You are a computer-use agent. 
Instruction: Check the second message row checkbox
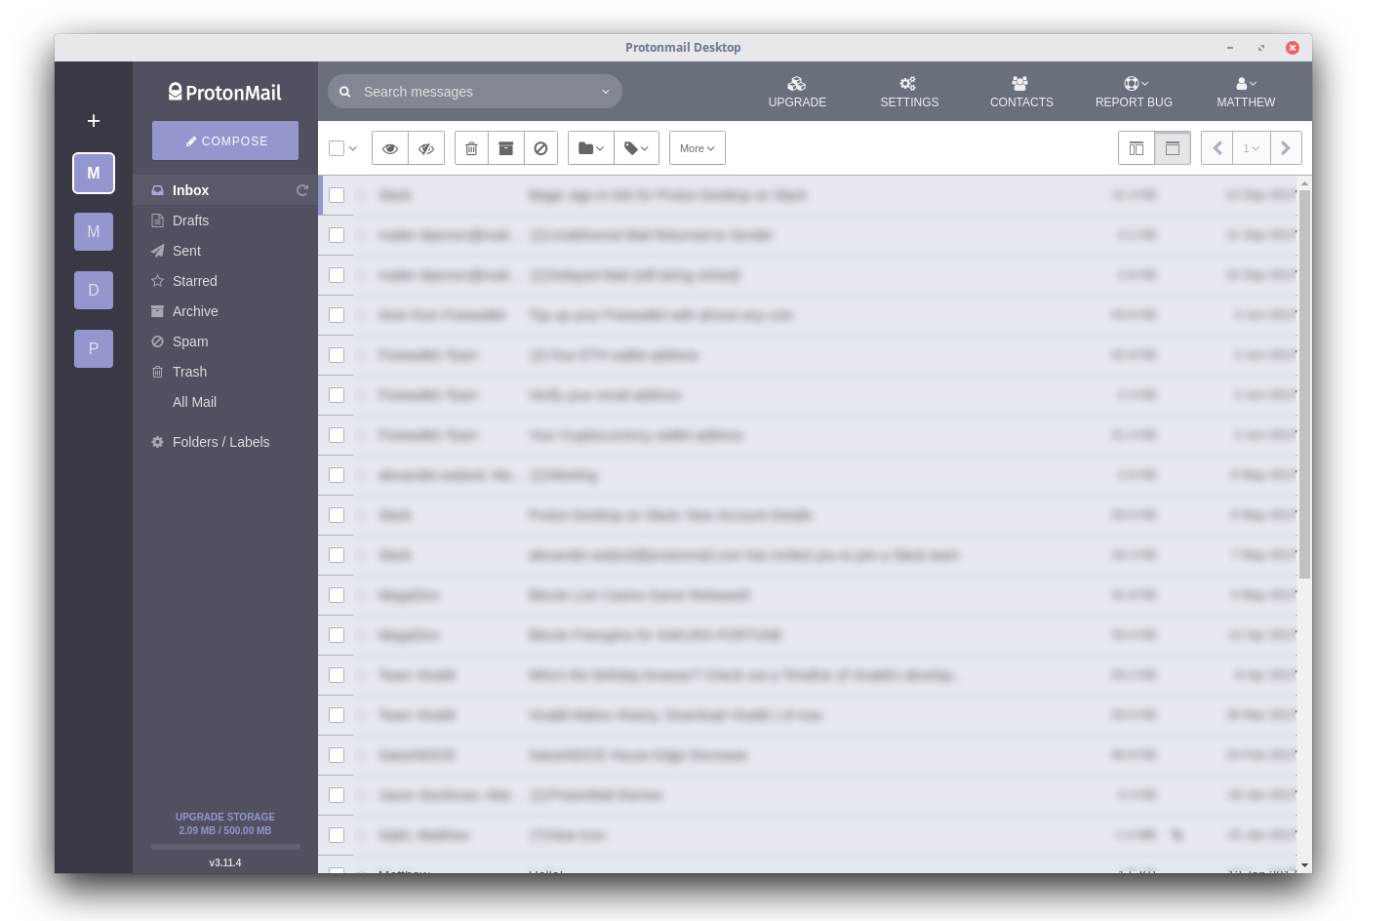(x=337, y=235)
